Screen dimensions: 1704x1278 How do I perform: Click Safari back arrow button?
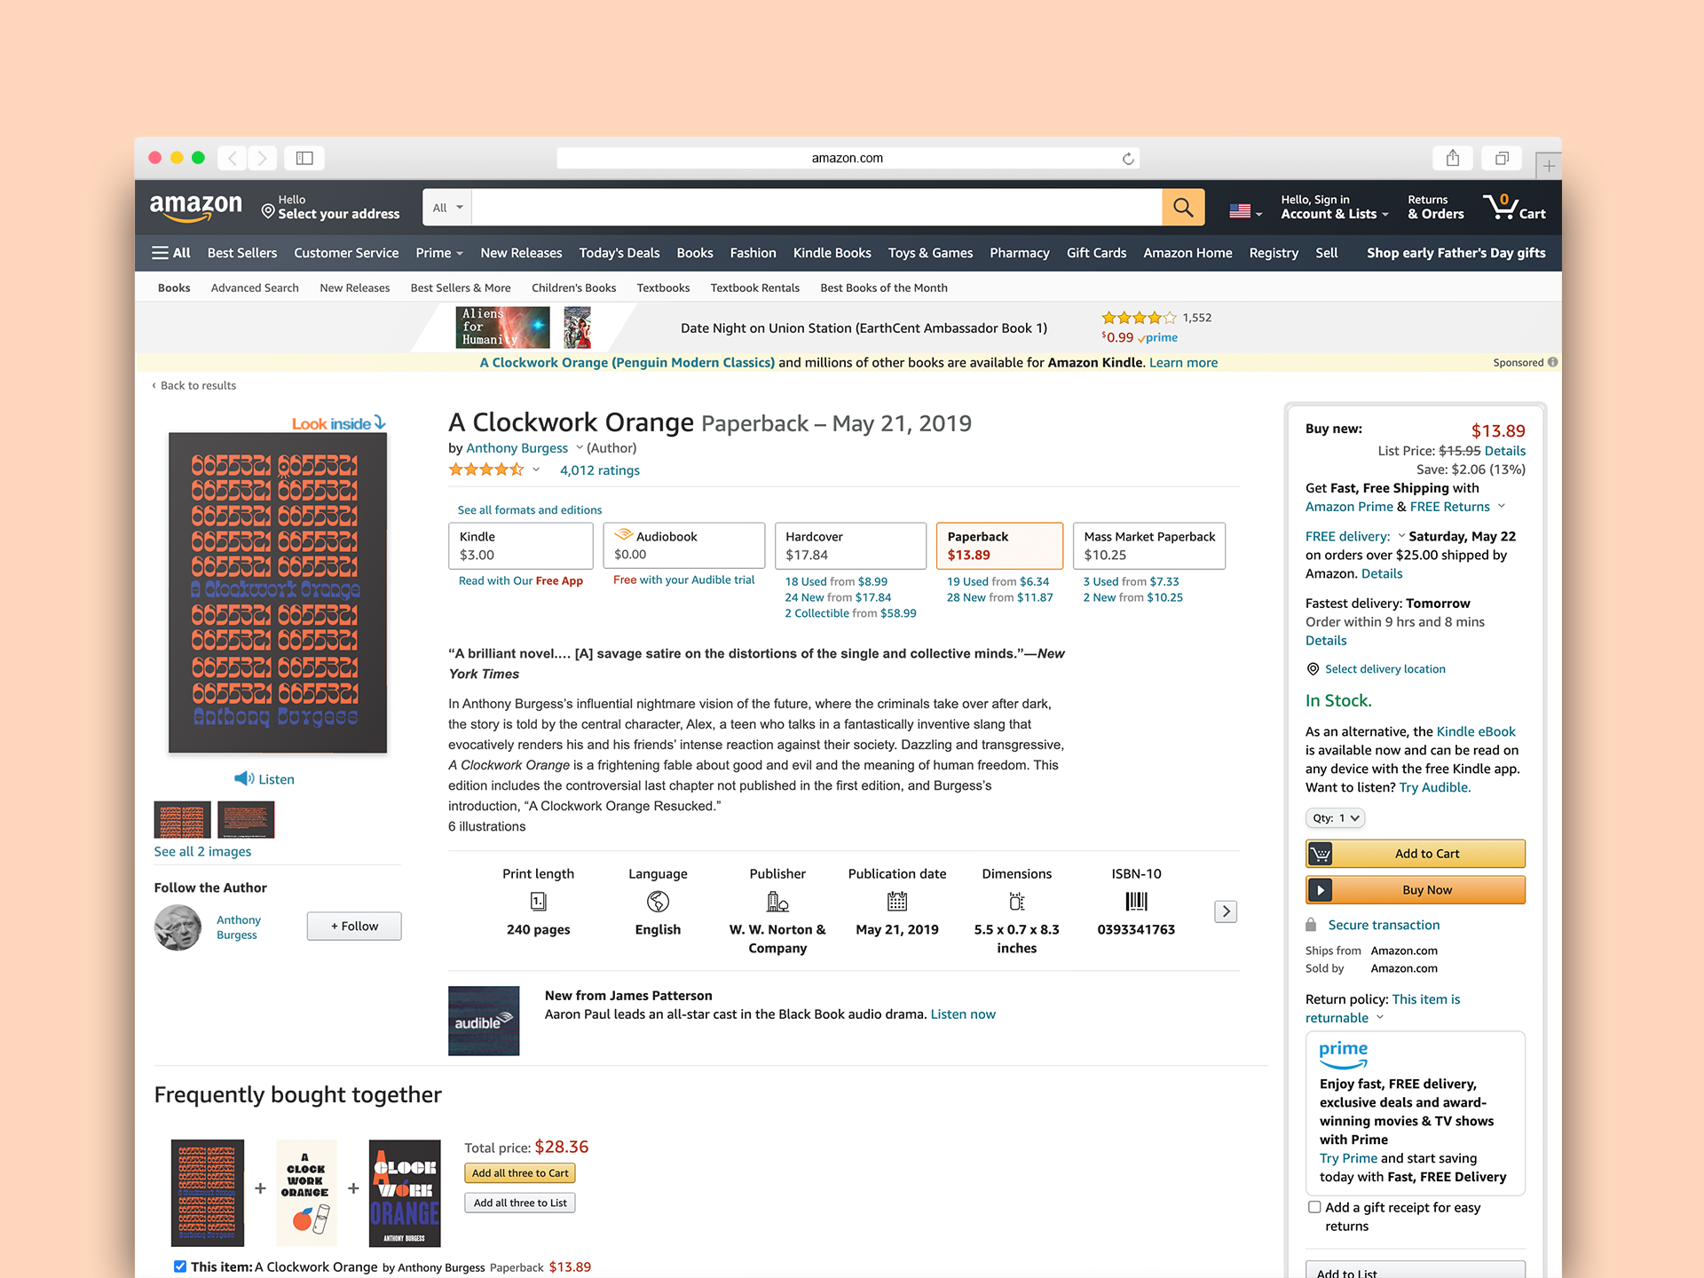coord(233,158)
